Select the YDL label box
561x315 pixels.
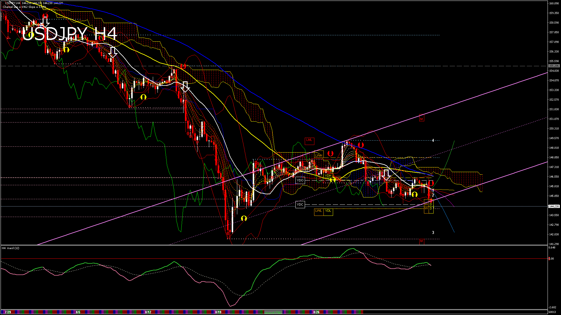click(328, 211)
